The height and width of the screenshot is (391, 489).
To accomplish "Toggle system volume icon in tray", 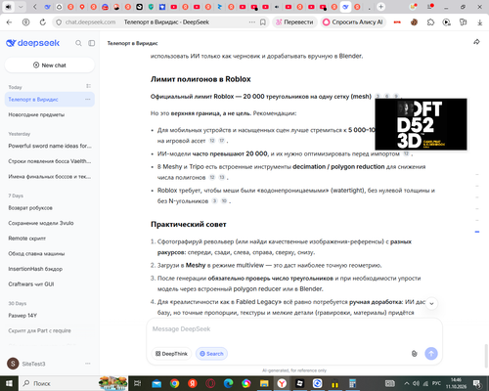I will click(x=416, y=383).
